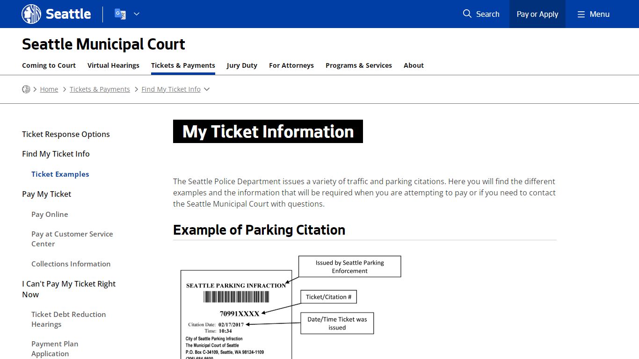Viewport: 639px width, 359px height.
Task: Open the Jury Duty tab
Action: 242,65
